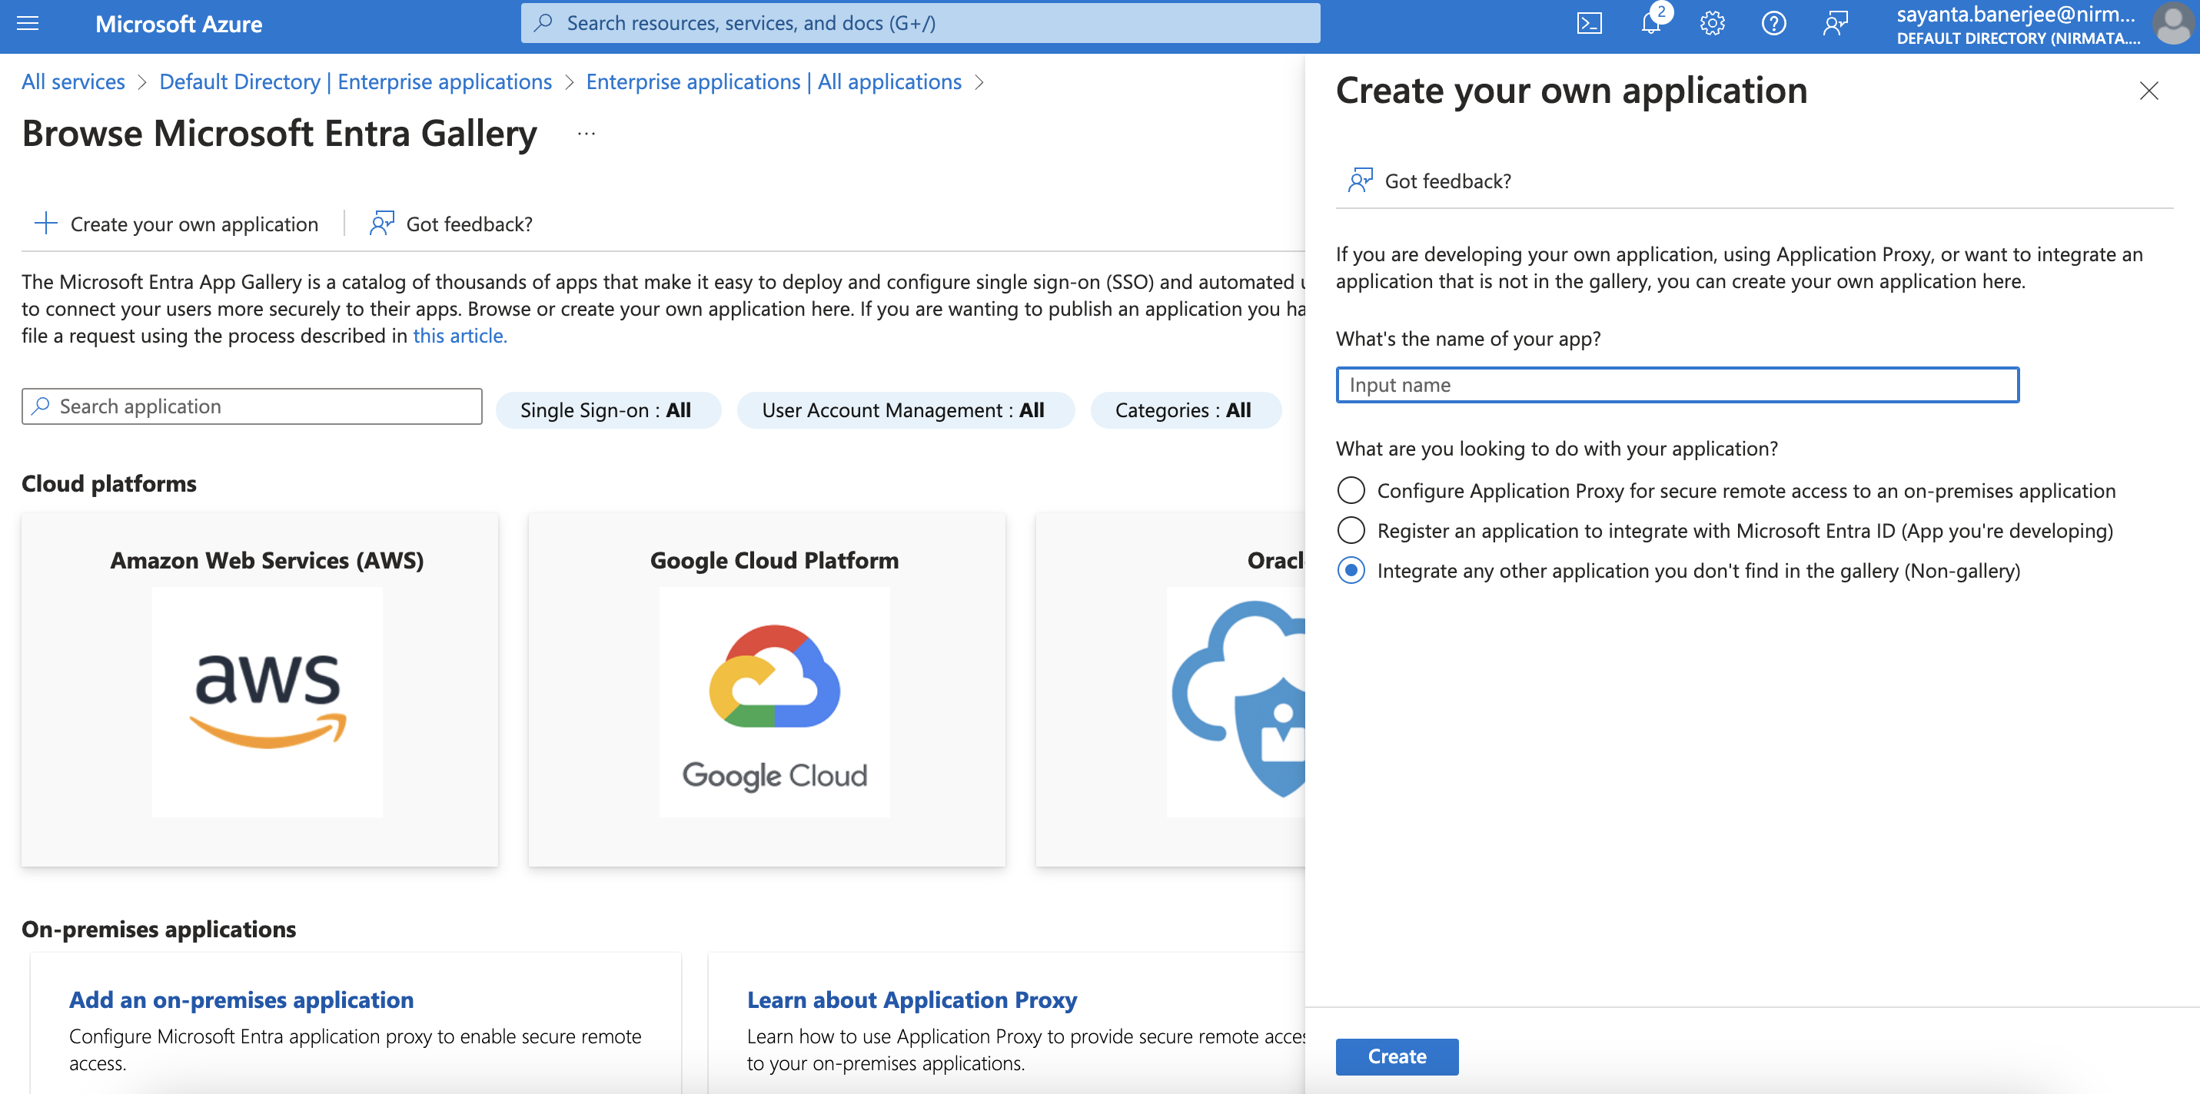Focus the Input name field
2200x1094 pixels.
tap(1677, 385)
